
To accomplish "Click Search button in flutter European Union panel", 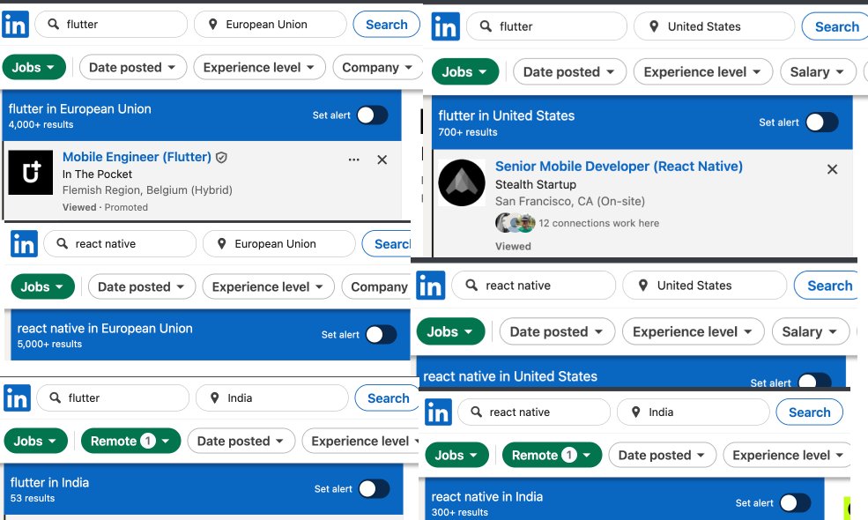I will click(x=386, y=25).
